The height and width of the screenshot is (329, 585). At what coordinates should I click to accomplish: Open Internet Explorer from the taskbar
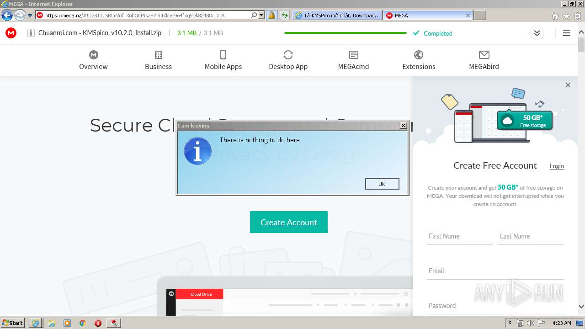[x=36, y=323]
